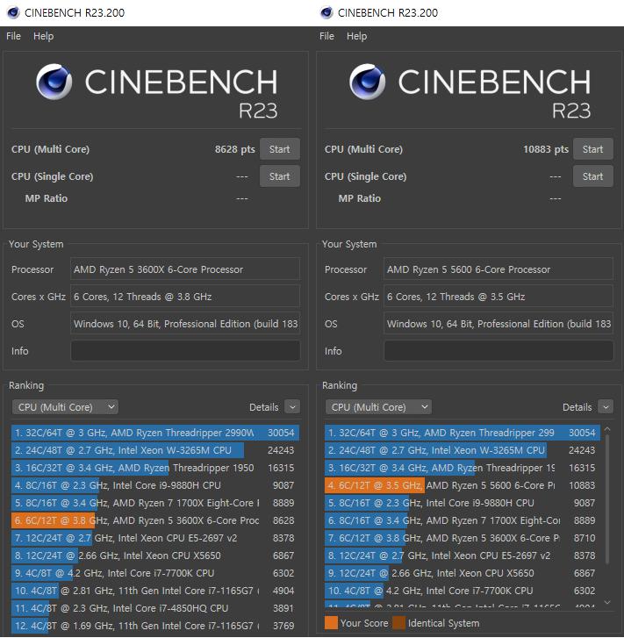Click scroll up arrow in right ranking list
This screenshot has height=638, width=624.
pyautogui.click(x=607, y=429)
